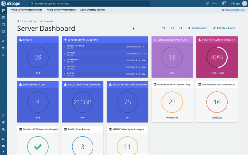
Task: Open MSDTC Identity circle showing 11
Action: click(127, 146)
